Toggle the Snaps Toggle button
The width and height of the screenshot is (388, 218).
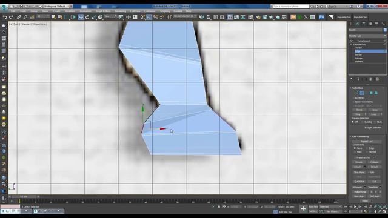142,17
